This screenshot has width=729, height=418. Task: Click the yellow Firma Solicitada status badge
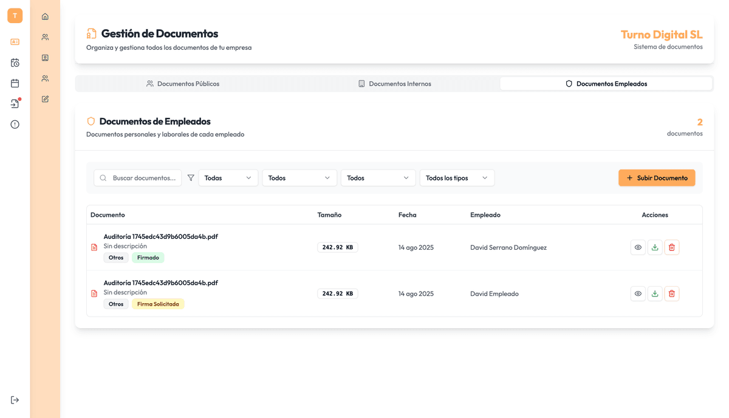pyautogui.click(x=158, y=304)
